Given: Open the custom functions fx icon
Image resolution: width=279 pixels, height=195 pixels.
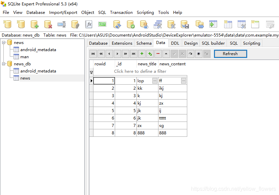Looking at the screenshot, I should tap(89, 24).
